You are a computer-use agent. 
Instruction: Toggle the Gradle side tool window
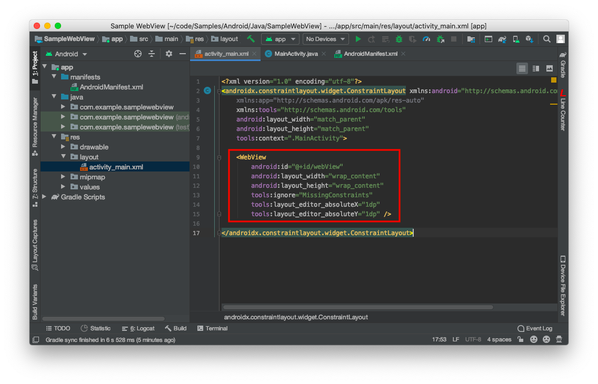[x=563, y=64]
